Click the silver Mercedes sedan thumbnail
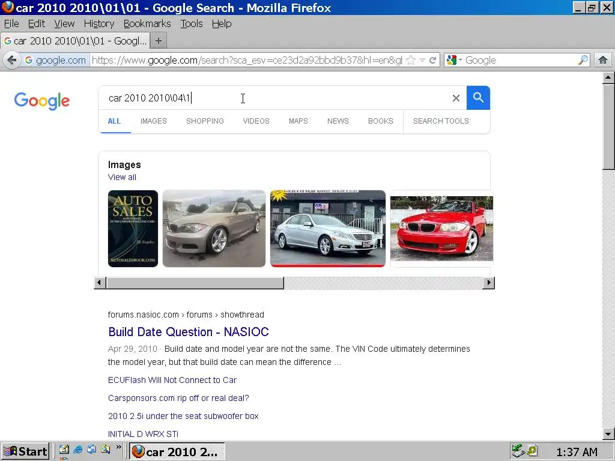 coord(328,229)
